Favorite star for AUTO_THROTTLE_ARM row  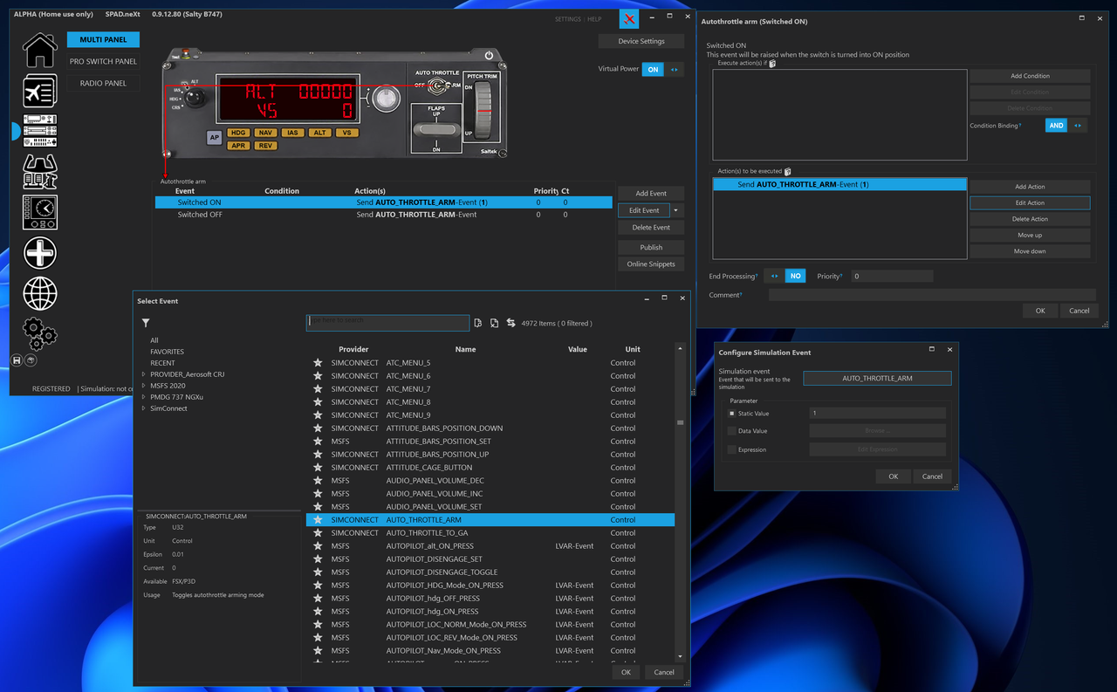point(318,520)
